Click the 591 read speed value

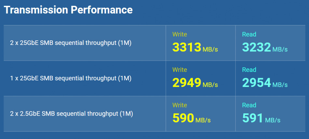(253, 118)
